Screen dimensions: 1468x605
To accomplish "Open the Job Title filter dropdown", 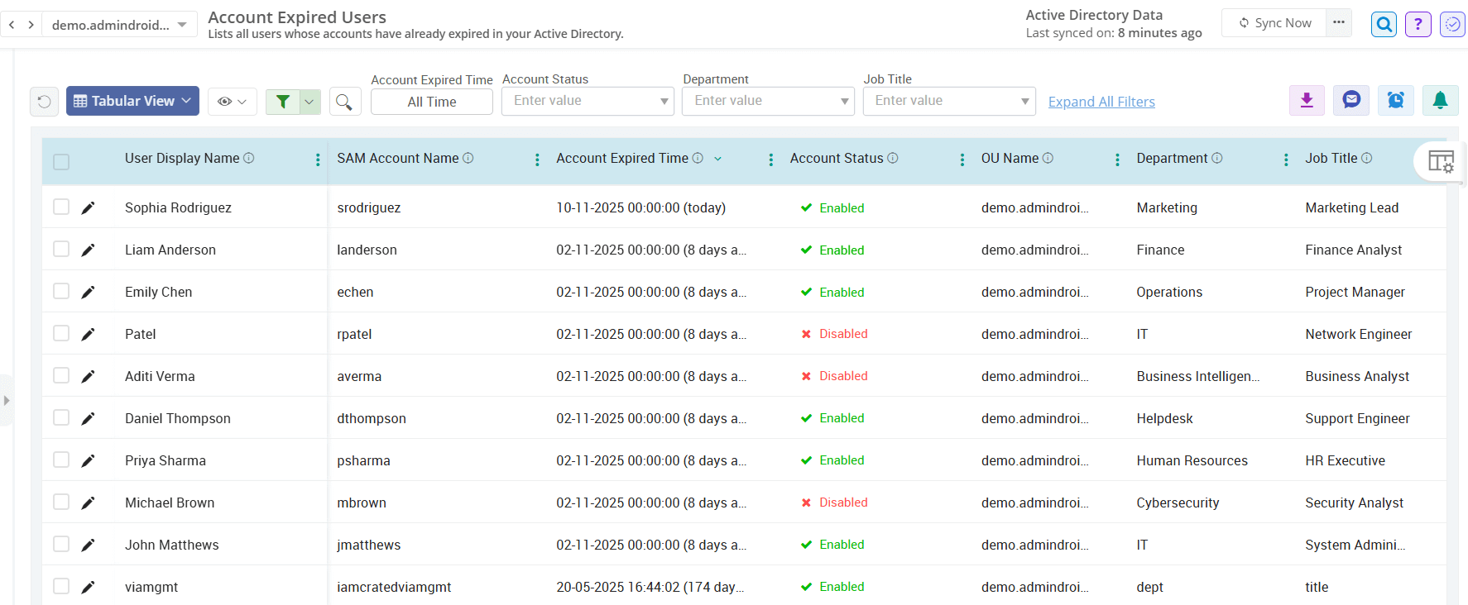I will click(949, 101).
